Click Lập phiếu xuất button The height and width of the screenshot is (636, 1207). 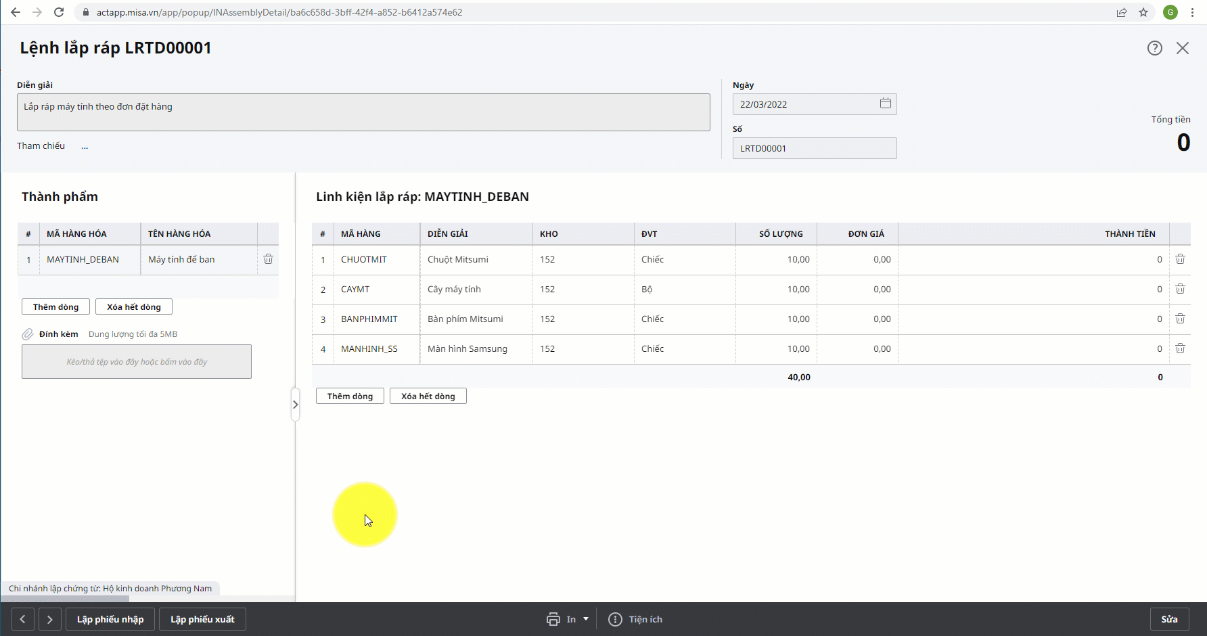click(x=202, y=619)
